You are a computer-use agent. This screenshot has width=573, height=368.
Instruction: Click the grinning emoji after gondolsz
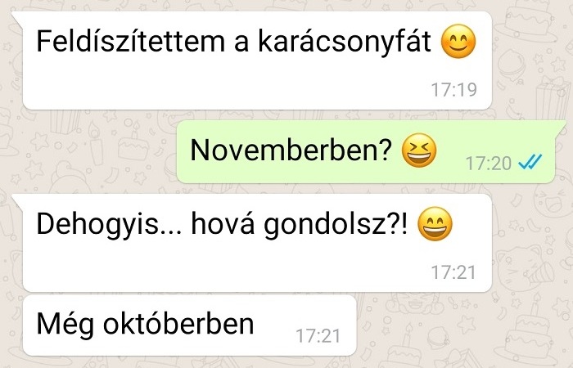click(x=435, y=224)
